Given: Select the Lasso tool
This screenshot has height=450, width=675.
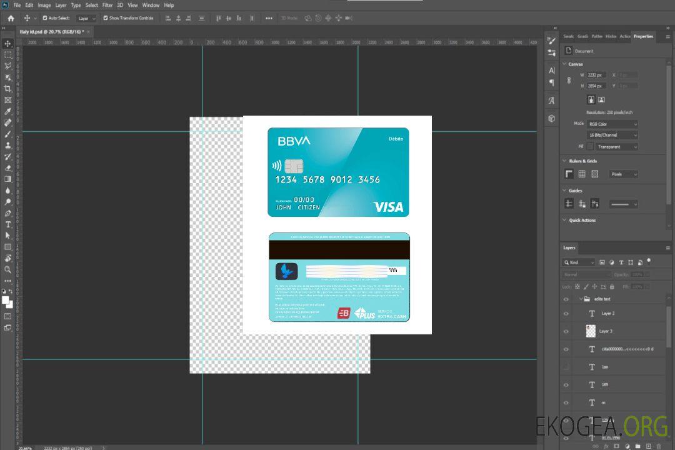Looking at the screenshot, I should coord(7,66).
